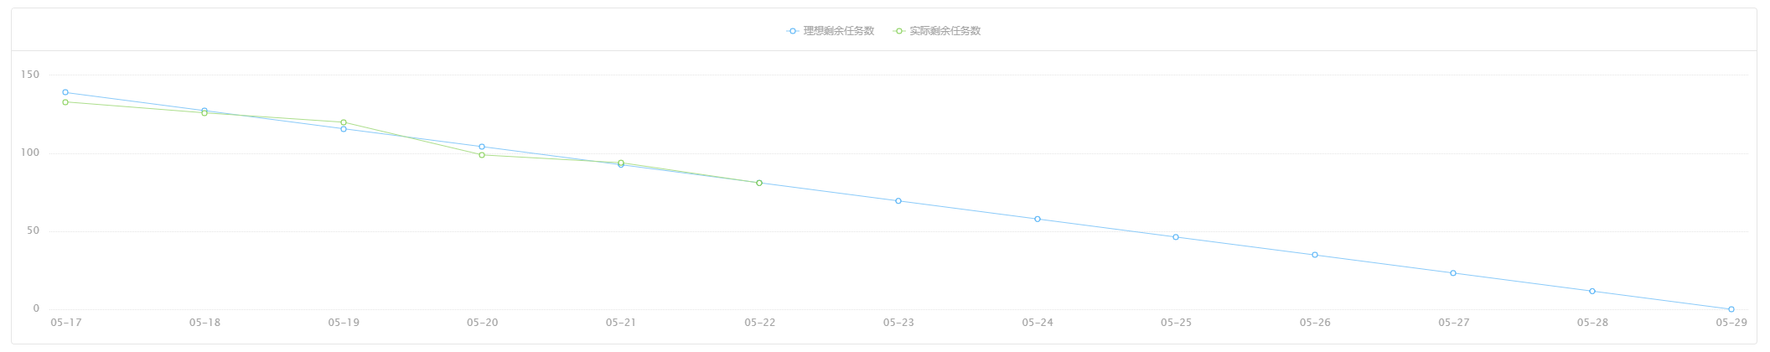
Task: Toggle the 实际剩余任务数 legend series
Action: tap(937, 31)
